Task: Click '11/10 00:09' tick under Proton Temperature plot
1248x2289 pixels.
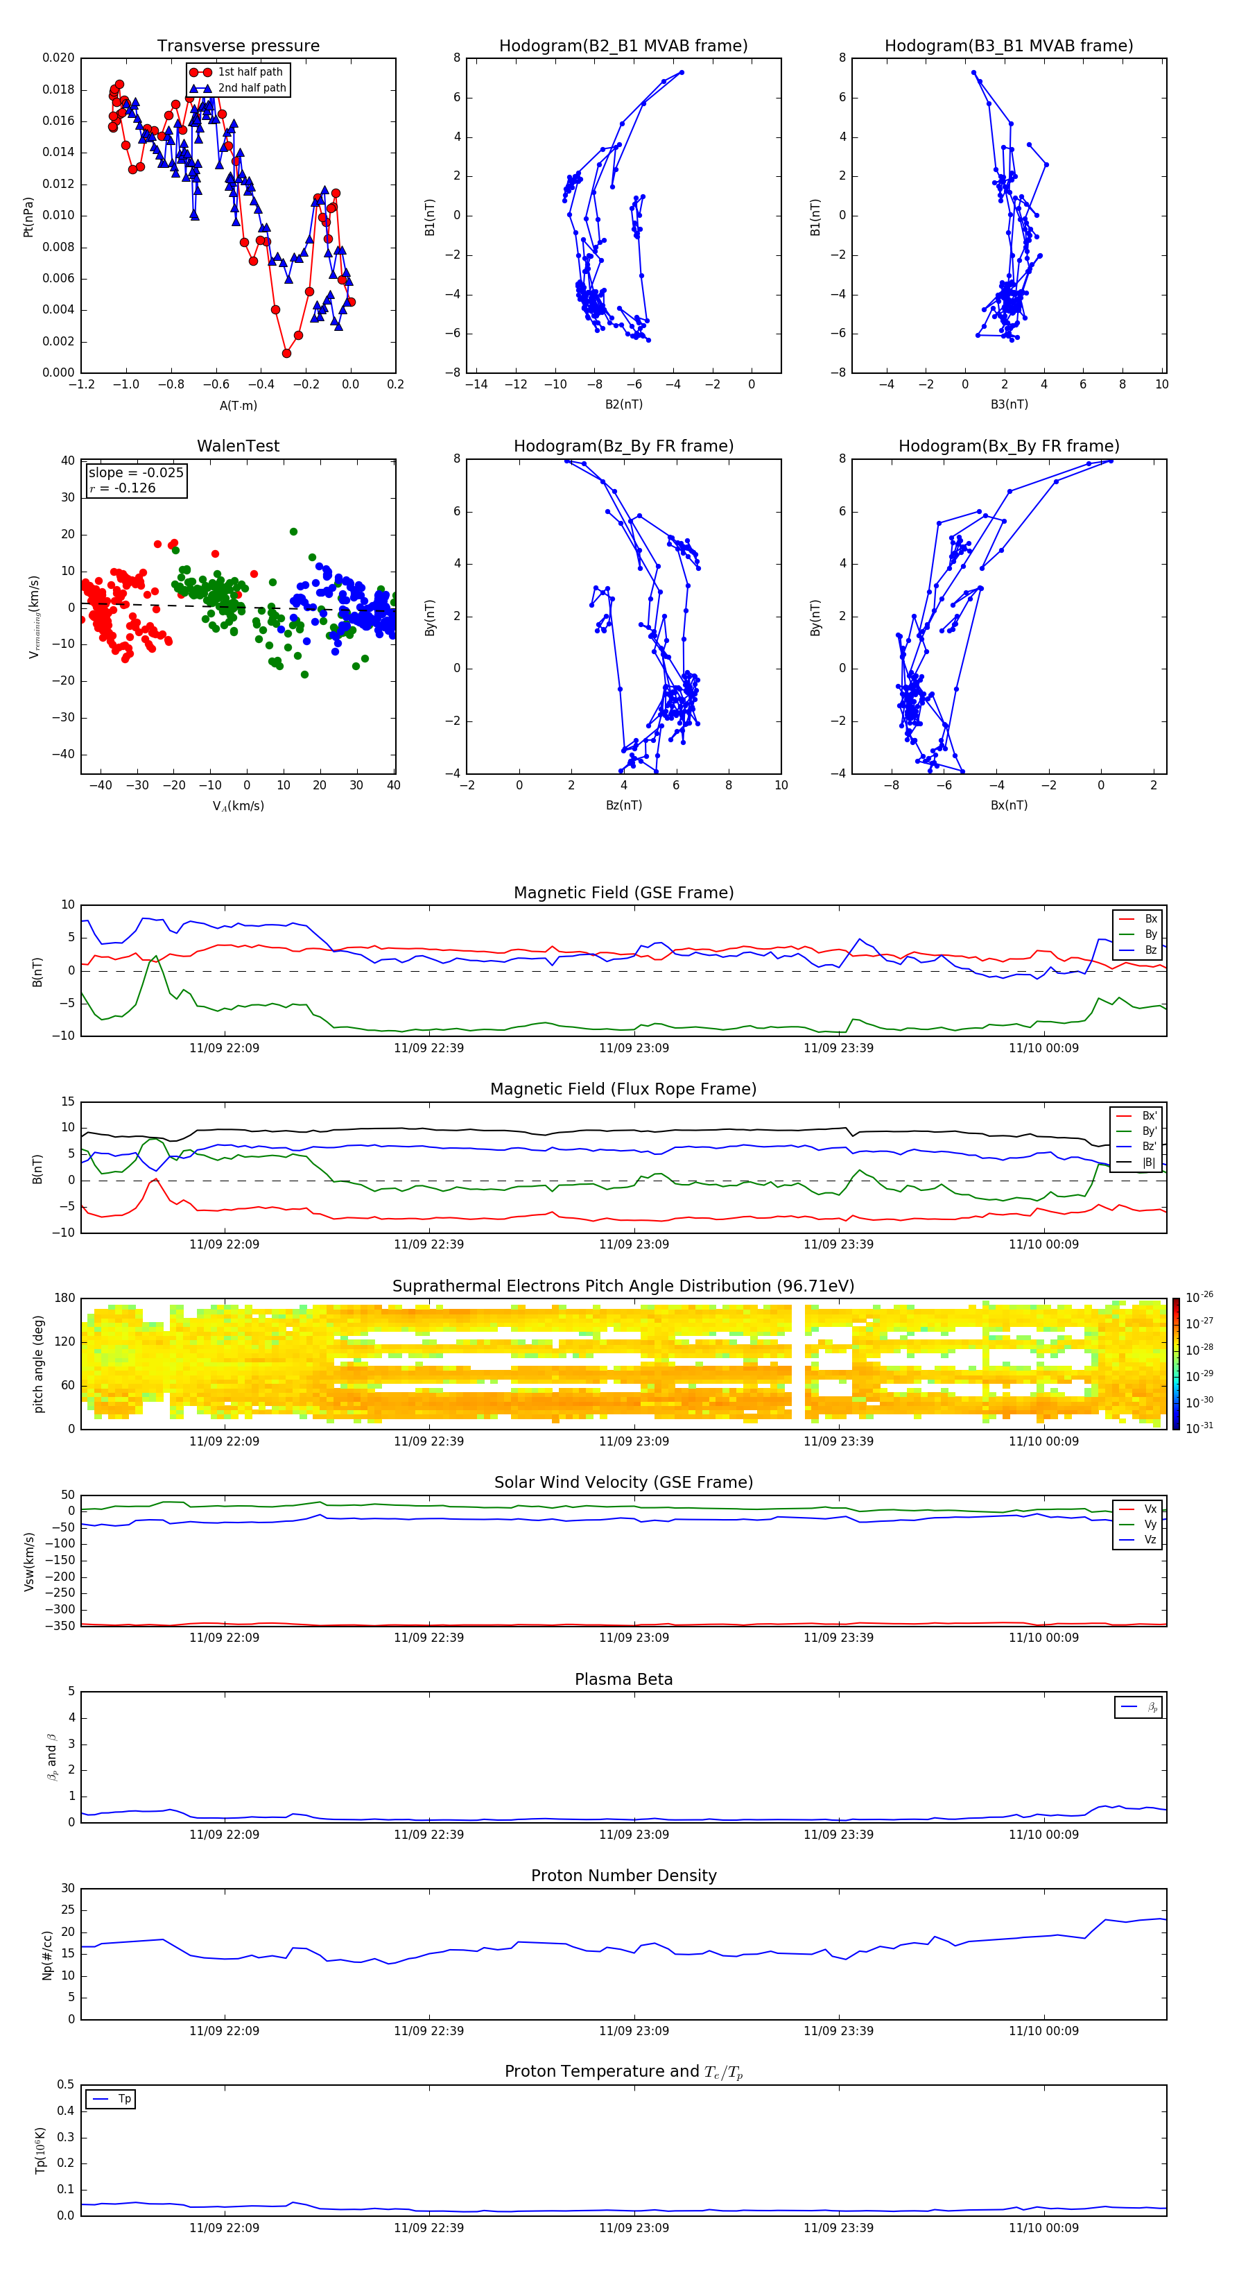Action: 1043,2228
